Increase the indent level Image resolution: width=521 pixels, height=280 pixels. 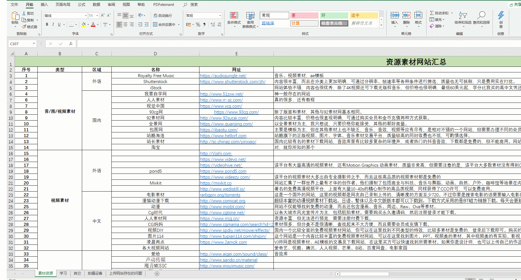tap(147, 25)
